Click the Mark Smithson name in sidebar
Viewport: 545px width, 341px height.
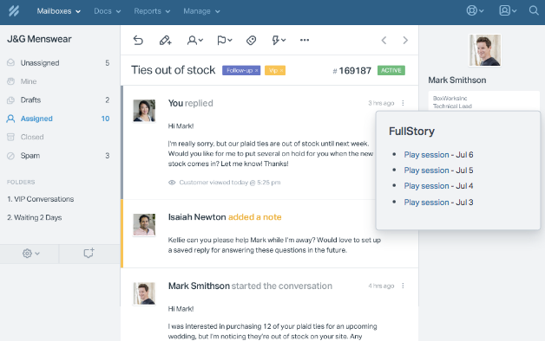pos(457,80)
